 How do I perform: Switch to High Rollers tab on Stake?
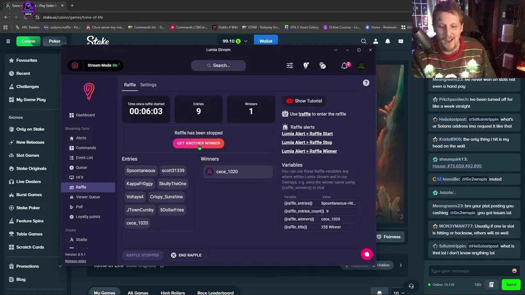[173, 293]
